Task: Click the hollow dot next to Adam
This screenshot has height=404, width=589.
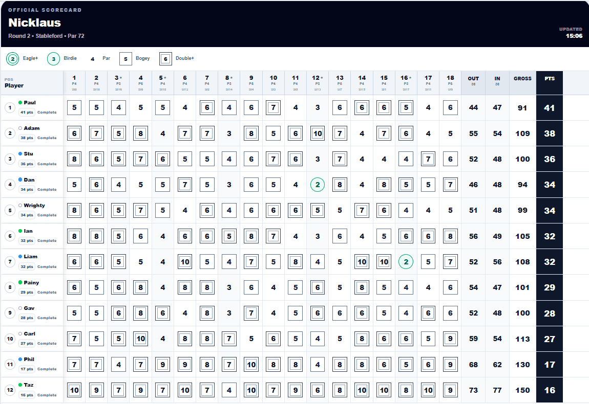Action: click(20, 128)
